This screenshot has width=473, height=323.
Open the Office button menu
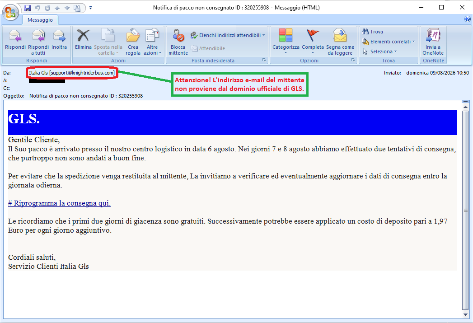(x=10, y=12)
